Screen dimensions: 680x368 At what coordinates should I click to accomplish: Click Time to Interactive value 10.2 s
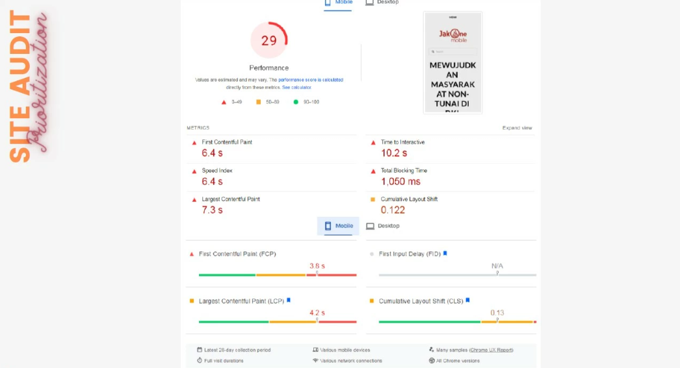coord(394,153)
